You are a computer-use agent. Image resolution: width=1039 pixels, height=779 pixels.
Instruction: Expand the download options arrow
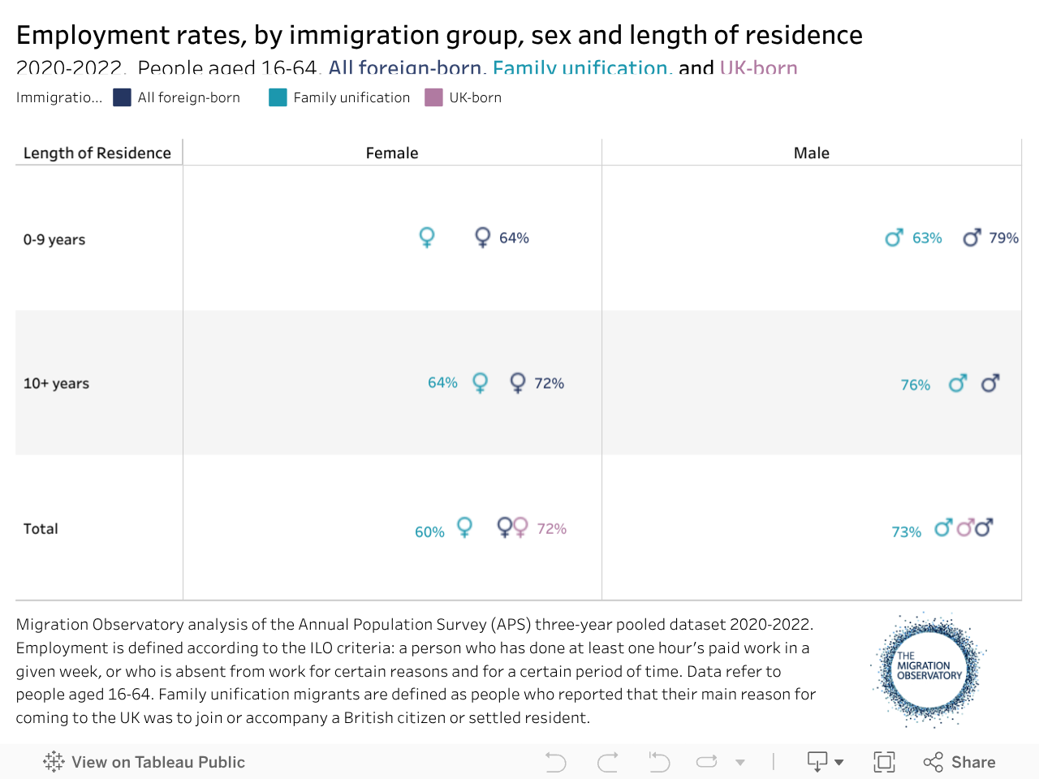(839, 762)
